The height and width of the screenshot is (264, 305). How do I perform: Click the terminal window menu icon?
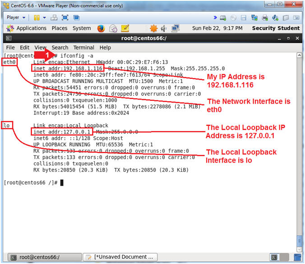click(x=9, y=38)
